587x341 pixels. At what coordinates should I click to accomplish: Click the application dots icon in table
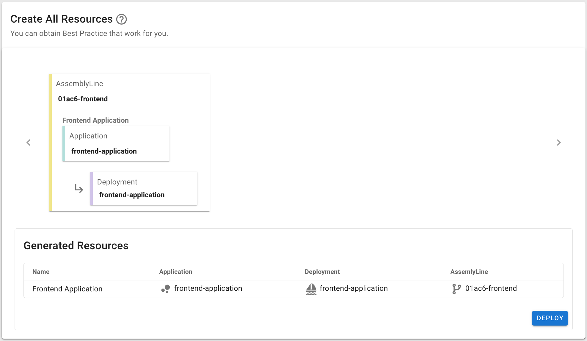pos(166,289)
